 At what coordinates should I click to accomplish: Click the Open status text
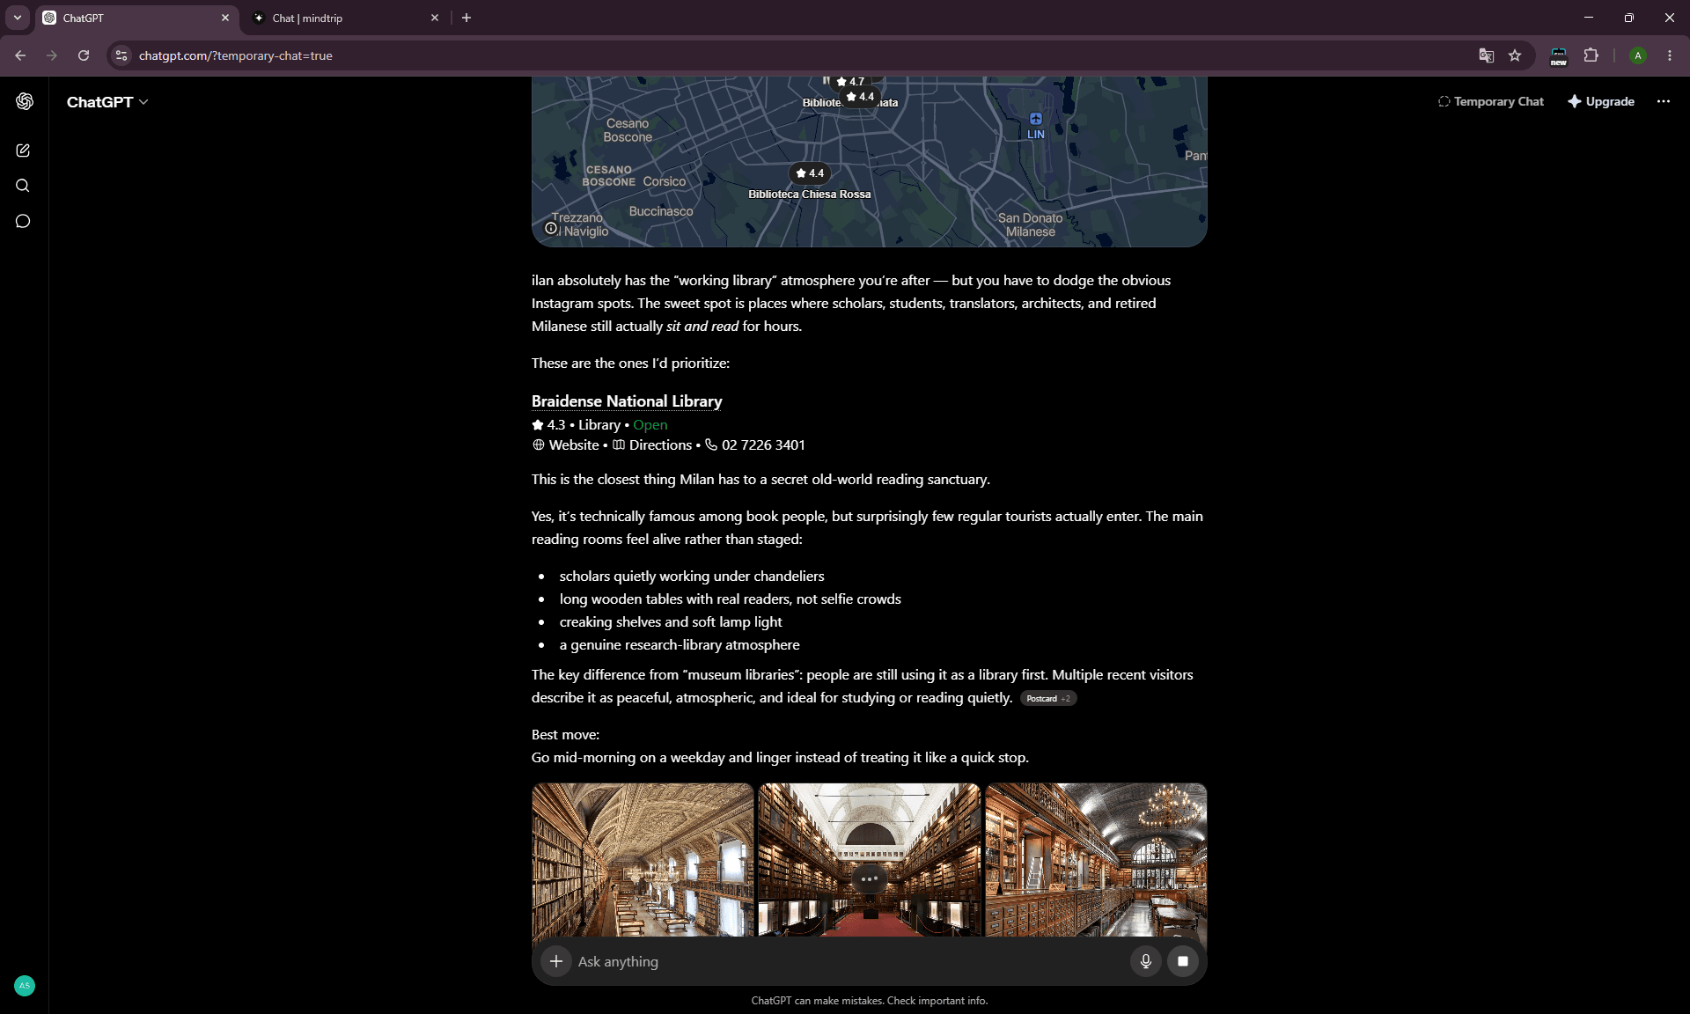tap(650, 424)
